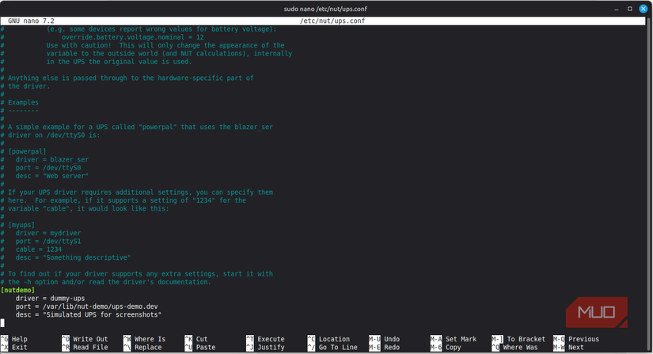Click the ^W Where Is shortcut
Image resolution: width=653 pixels, height=354 pixels.
coord(145,339)
